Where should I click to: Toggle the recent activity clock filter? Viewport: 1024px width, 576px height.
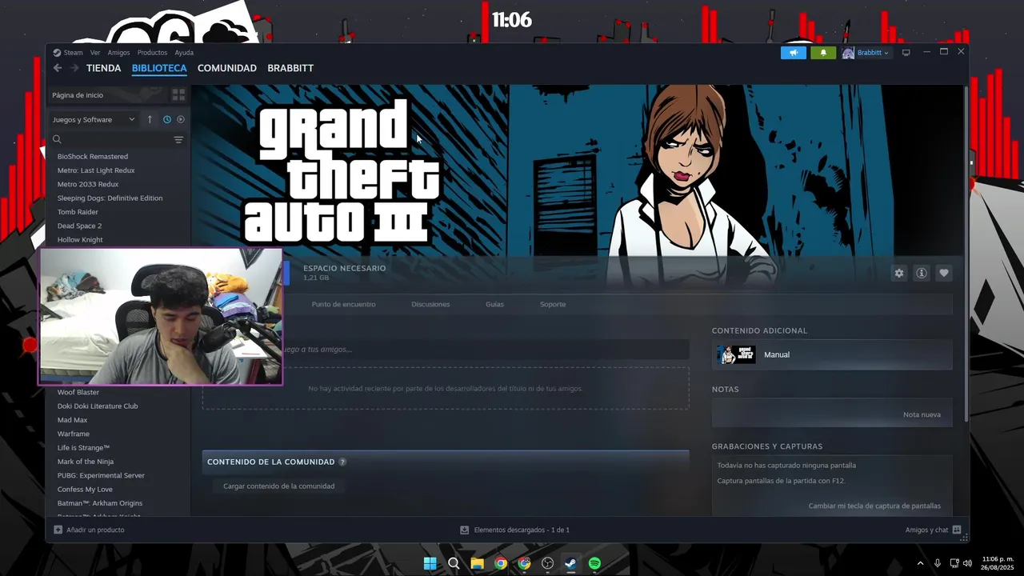click(x=167, y=119)
